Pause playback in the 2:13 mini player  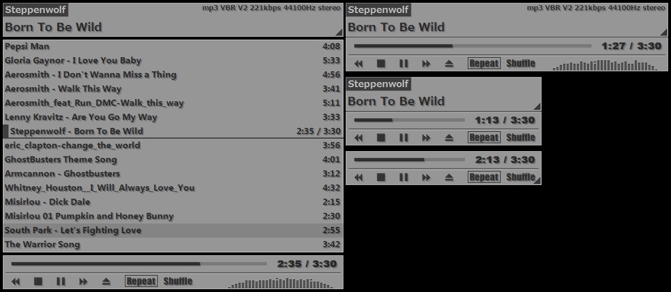(x=404, y=177)
